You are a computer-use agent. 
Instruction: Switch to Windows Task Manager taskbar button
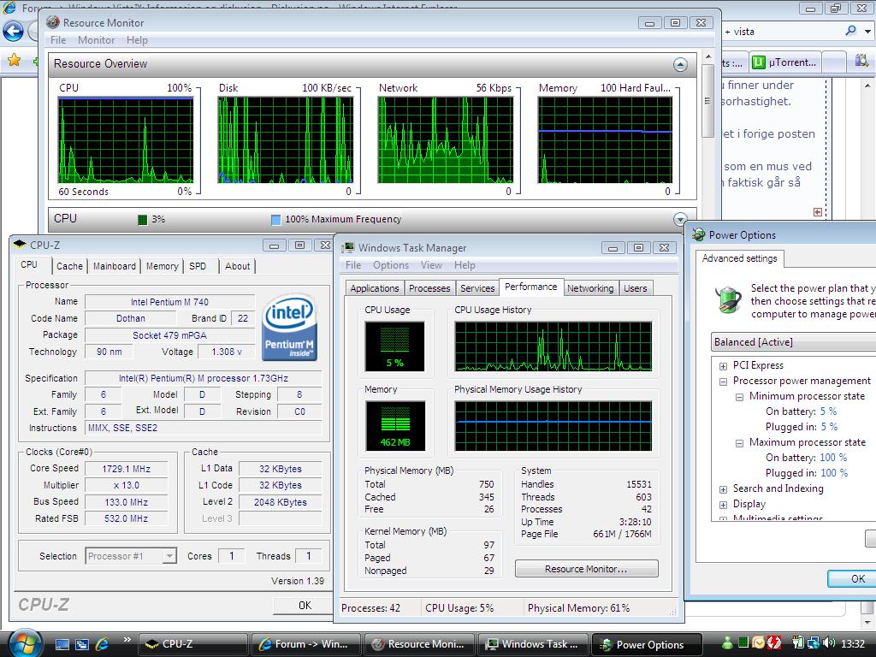[533, 644]
